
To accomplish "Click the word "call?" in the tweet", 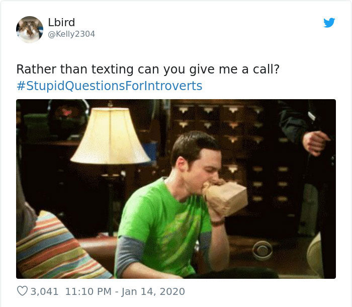I will 266,69.
